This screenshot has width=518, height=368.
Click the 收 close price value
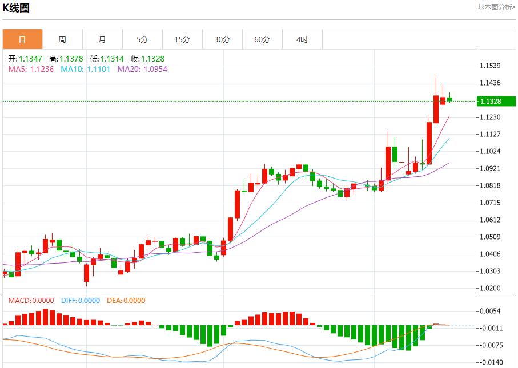150,58
